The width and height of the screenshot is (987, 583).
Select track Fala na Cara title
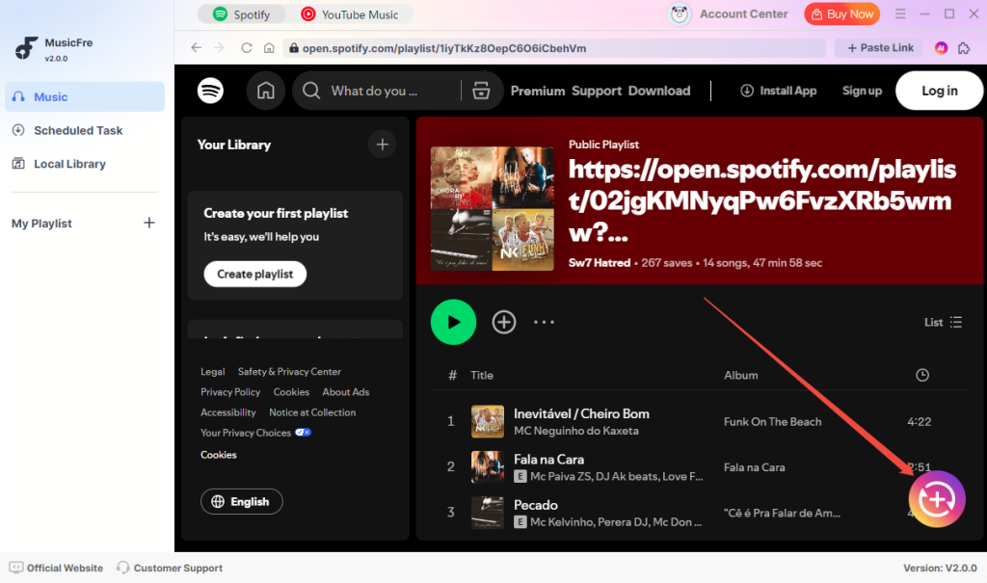click(x=548, y=460)
